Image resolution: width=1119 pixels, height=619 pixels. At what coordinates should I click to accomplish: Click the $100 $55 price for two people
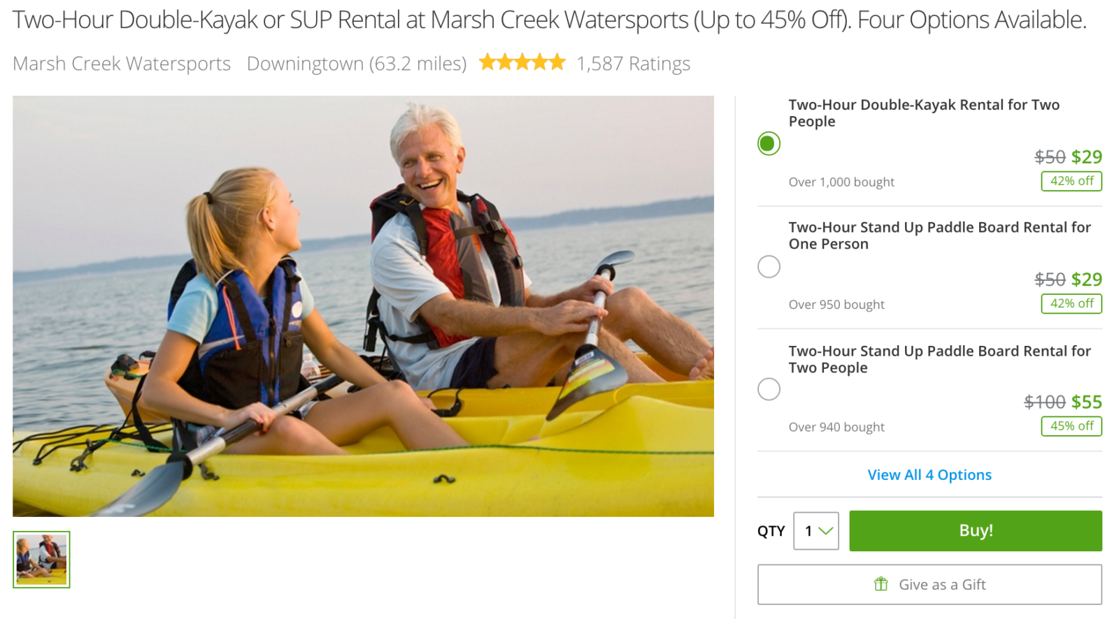1063,402
